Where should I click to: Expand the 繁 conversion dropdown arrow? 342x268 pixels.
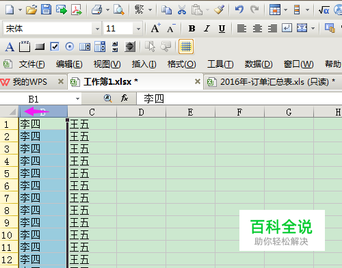[x=150, y=10]
